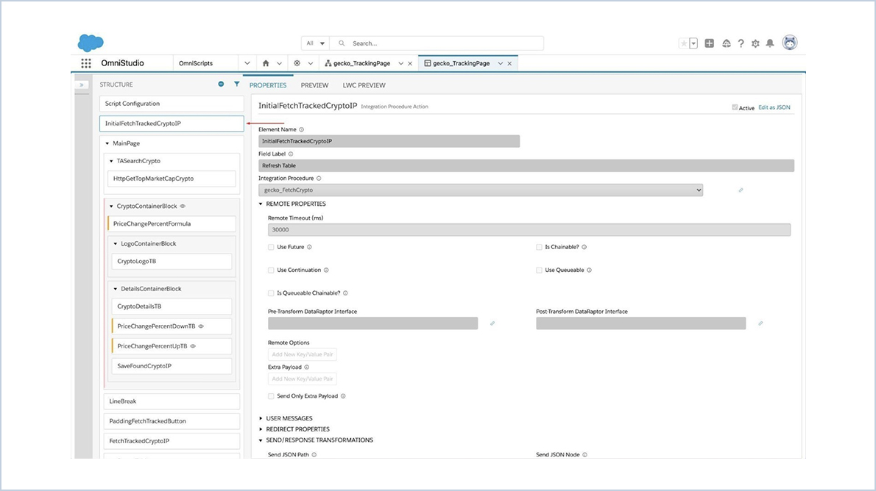876x491 pixels.
Task: Click the collapse-all icon beside STRUCTURE header
Action: (x=221, y=84)
